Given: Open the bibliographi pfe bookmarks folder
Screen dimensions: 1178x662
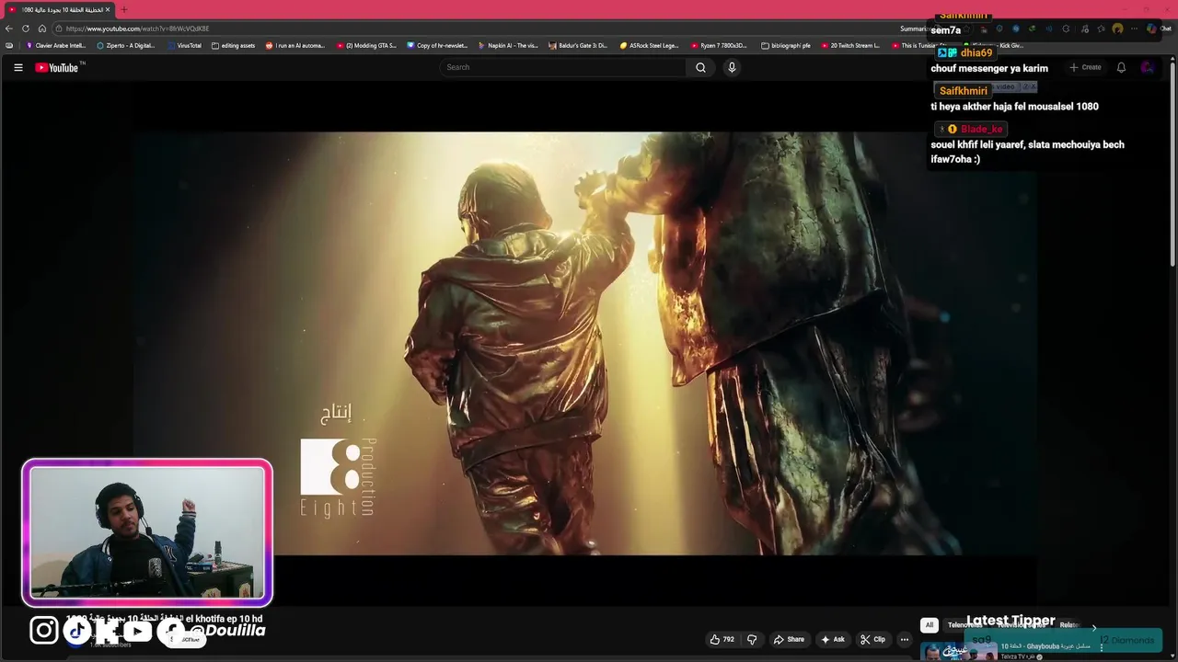Looking at the screenshot, I should pos(786,45).
